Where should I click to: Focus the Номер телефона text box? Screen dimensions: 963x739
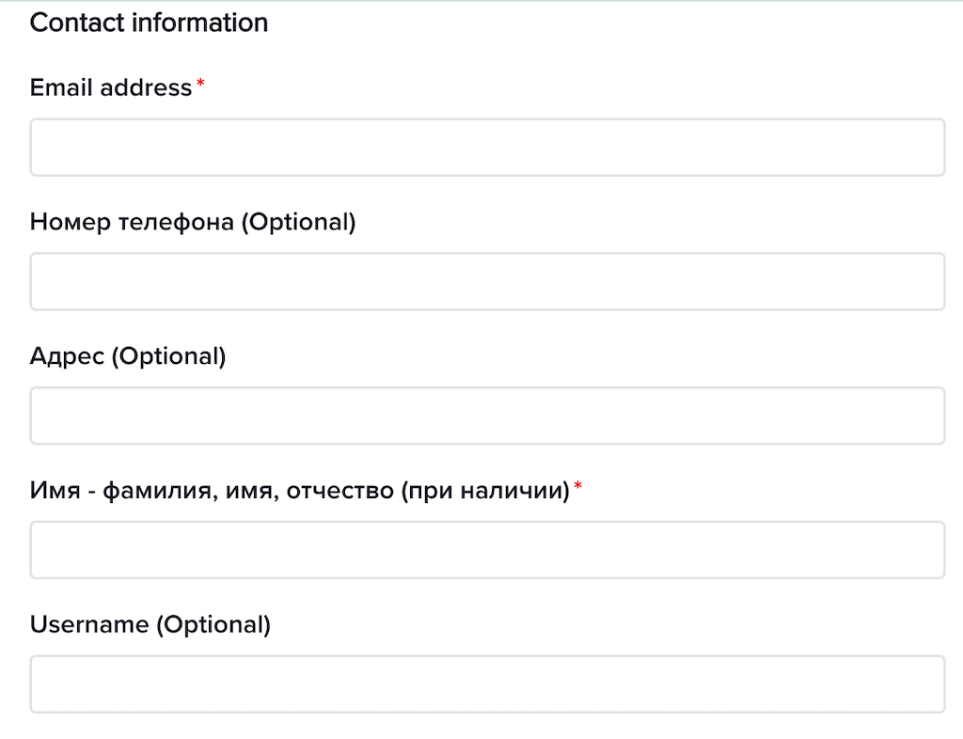coord(487,281)
